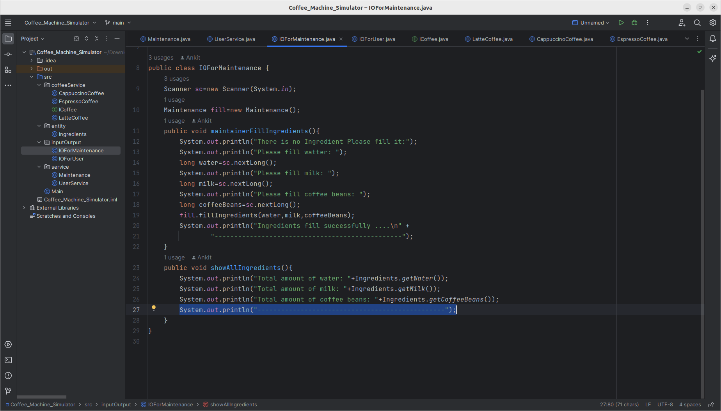Select Coffee_Machine_Simulator.iml file

tap(80, 199)
